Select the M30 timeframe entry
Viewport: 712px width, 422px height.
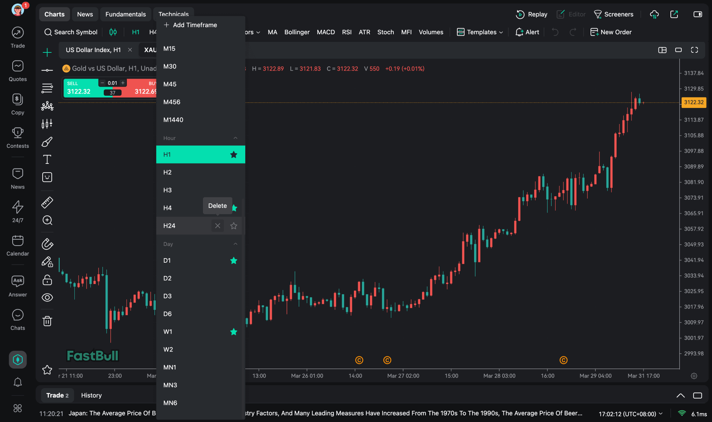click(x=170, y=66)
